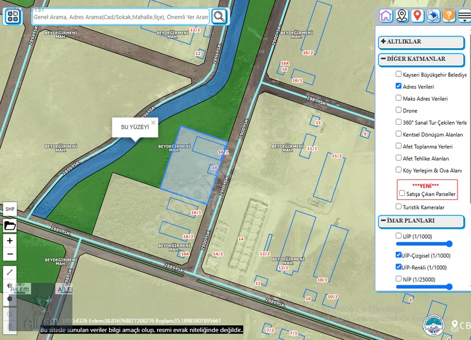Zoom in with the plus button
471x340 pixels.
pyautogui.click(x=10, y=241)
